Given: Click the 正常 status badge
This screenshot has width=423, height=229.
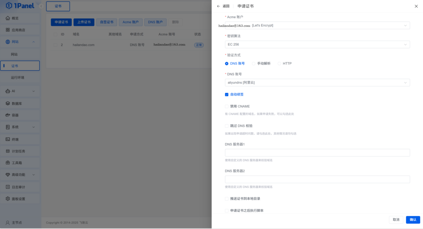Looking at the screenshot, I should click(199, 45).
